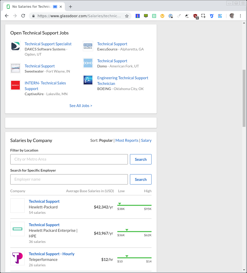Click the Hewlett Packard Enterprise logo
The width and height of the screenshot is (247, 273).
click(x=17, y=229)
